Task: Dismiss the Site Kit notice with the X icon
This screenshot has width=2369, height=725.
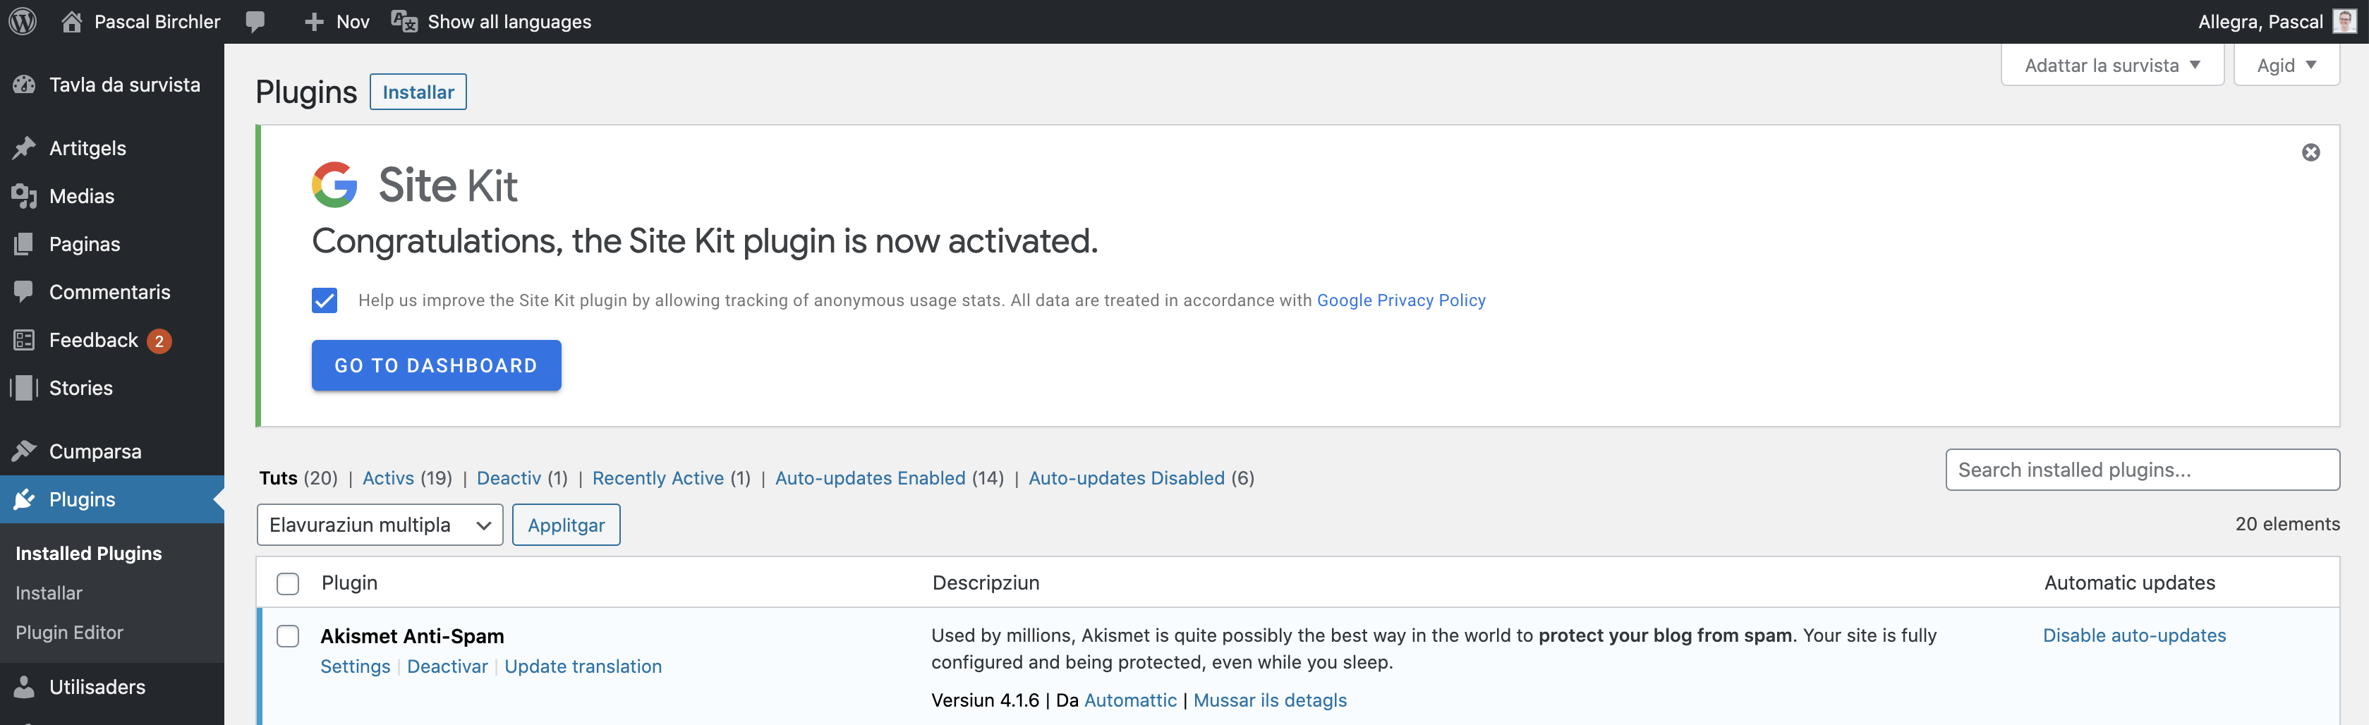Action: click(2310, 152)
